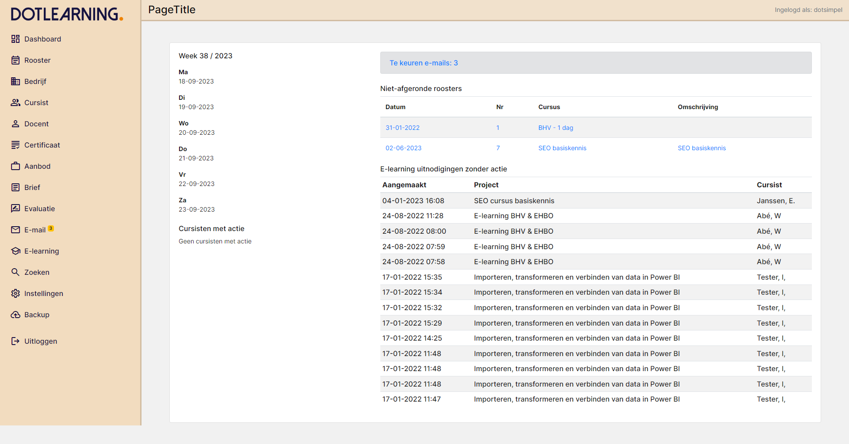Viewport: 849px width, 444px height.
Task: Go to the Evaluatie menu item
Action: [39, 209]
